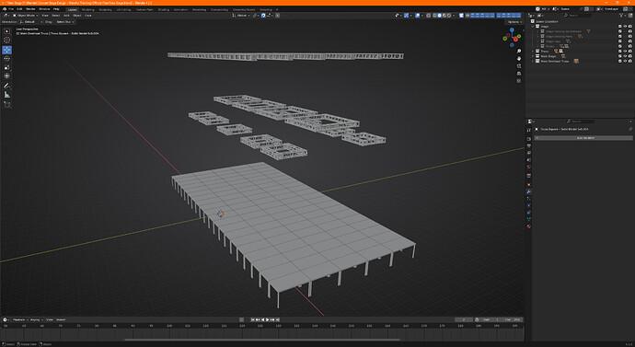
Task: Open the Object Data green triangle tab
Action: [529, 219]
